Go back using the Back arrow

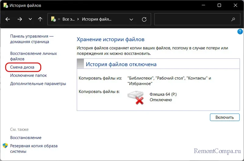coord(8,19)
